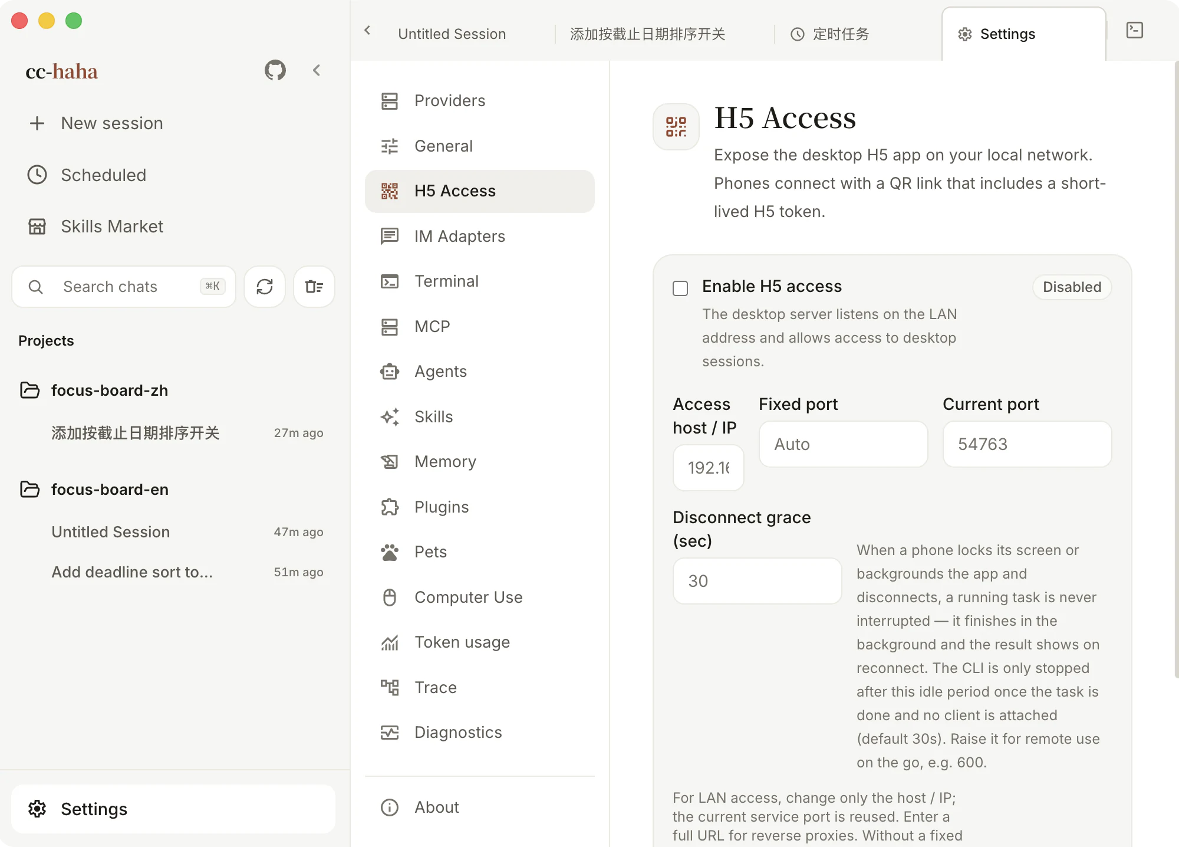Screen dimensions: 1179x847
Task: Click the Disconnect grace seconds field
Action: pyautogui.click(x=757, y=581)
